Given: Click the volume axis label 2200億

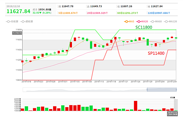Looking at the screenshot, I should click(x=17, y=99).
